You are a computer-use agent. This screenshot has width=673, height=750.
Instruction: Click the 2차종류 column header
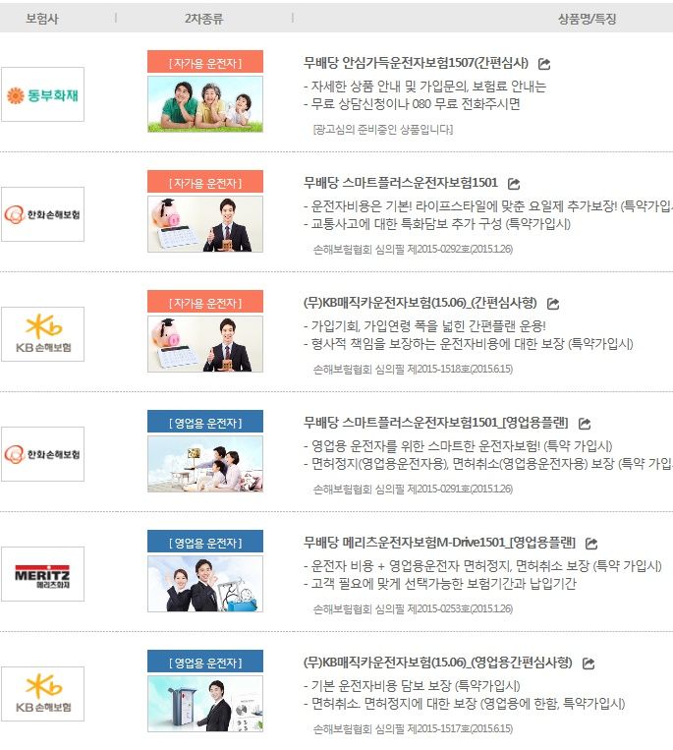pos(204,19)
